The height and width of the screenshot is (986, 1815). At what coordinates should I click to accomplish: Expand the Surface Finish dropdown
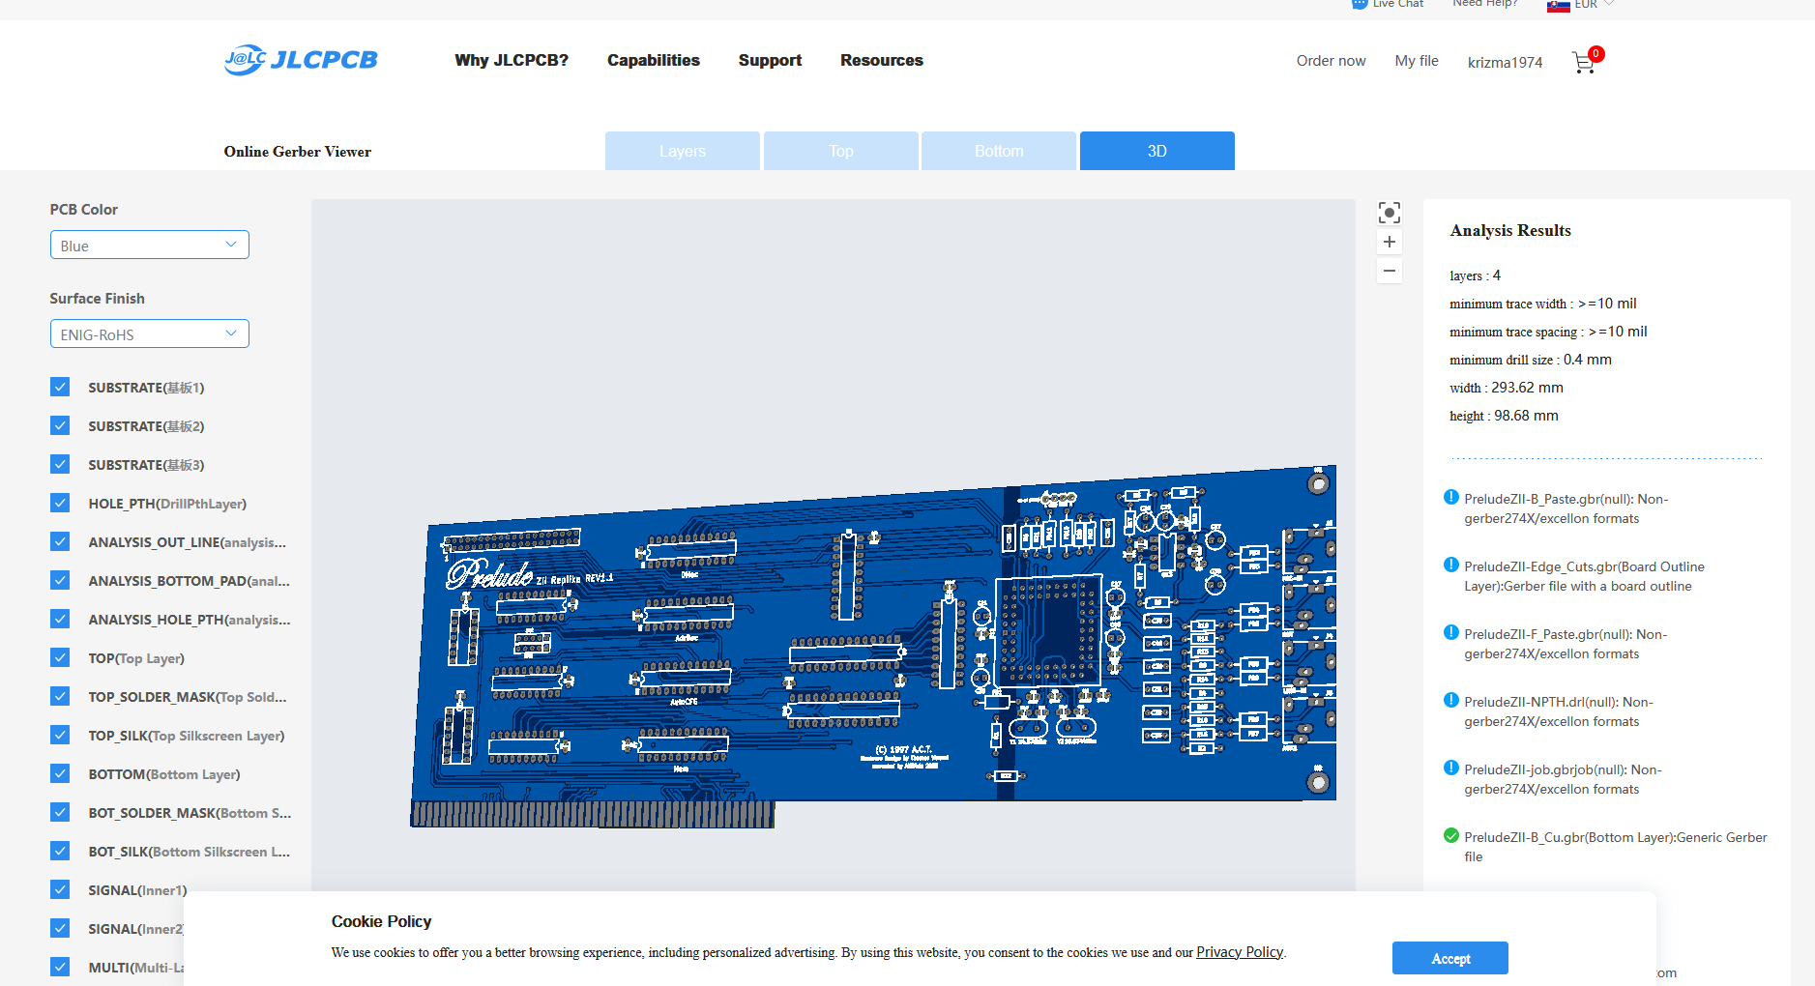(x=149, y=334)
